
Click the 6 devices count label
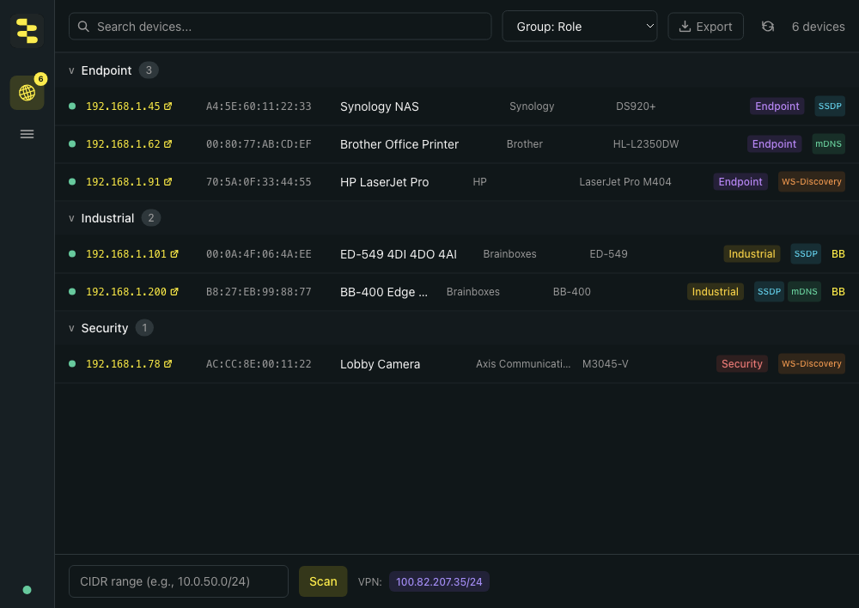point(818,27)
